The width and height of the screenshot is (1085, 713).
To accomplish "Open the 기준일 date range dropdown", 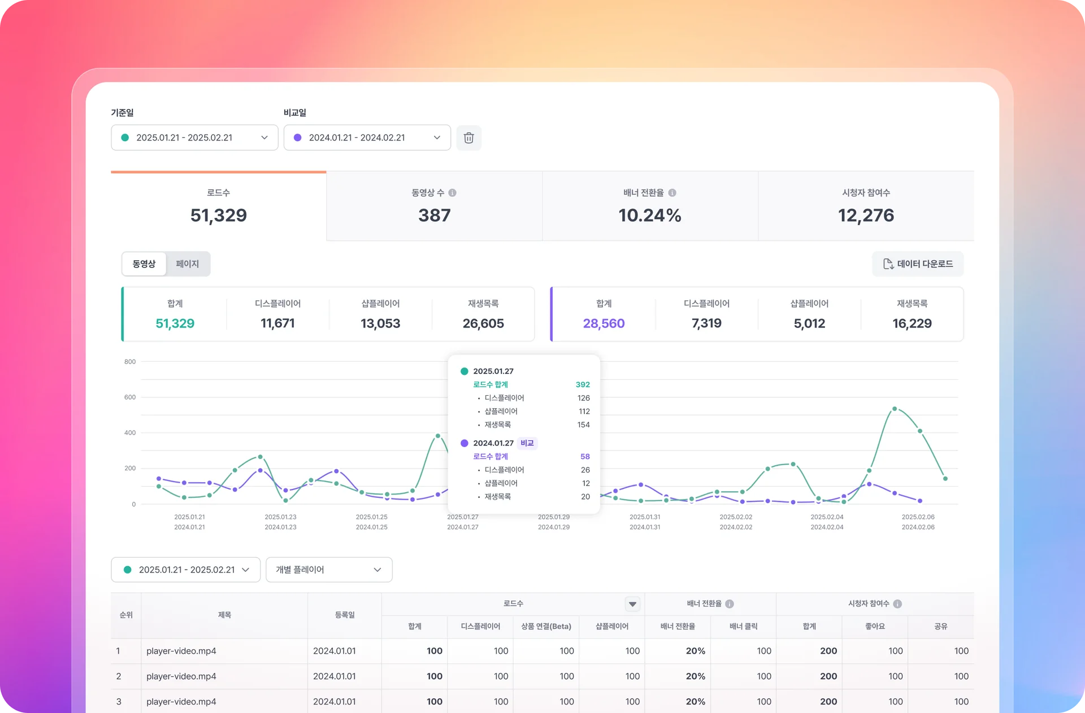I will coord(194,138).
